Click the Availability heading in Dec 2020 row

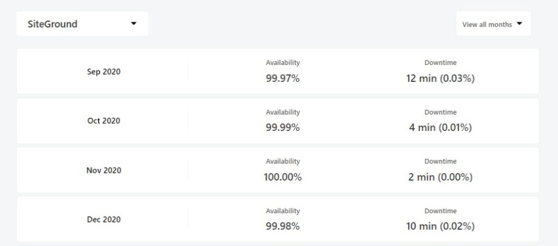pos(283,211)
